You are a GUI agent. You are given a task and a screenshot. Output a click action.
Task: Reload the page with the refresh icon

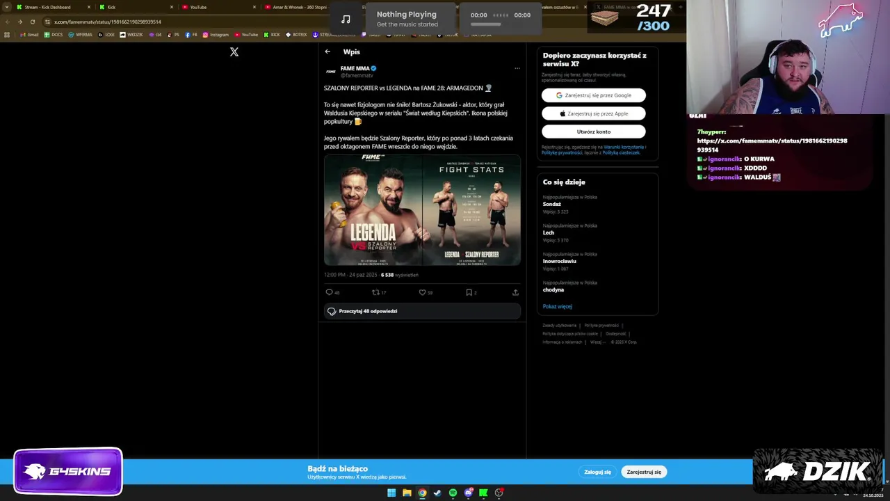point(32,22)
